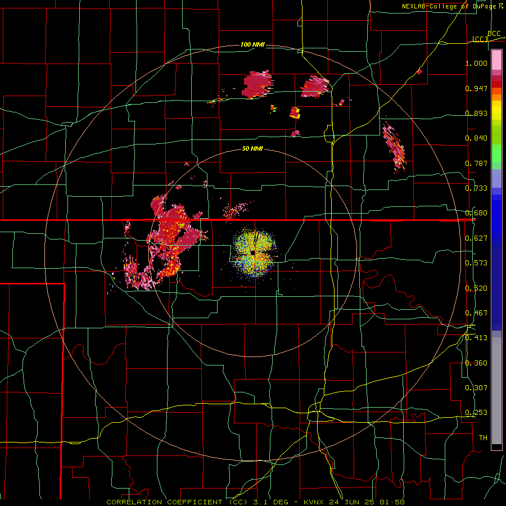Select the 0.467 scale value
Image resolution: width=506 pixels, height=506 pixels.
[x=476, y=313]
